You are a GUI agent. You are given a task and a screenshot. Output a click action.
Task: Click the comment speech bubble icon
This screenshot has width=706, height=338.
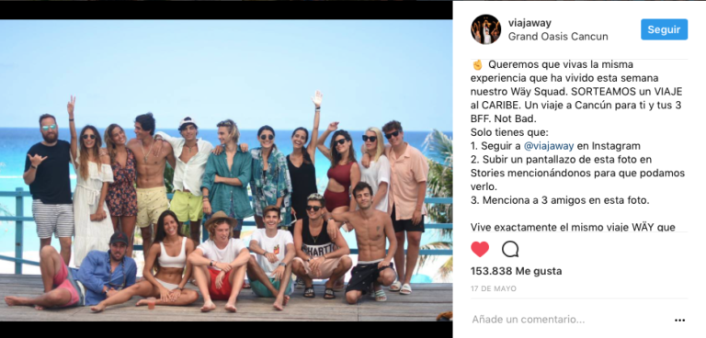[510, 249]
